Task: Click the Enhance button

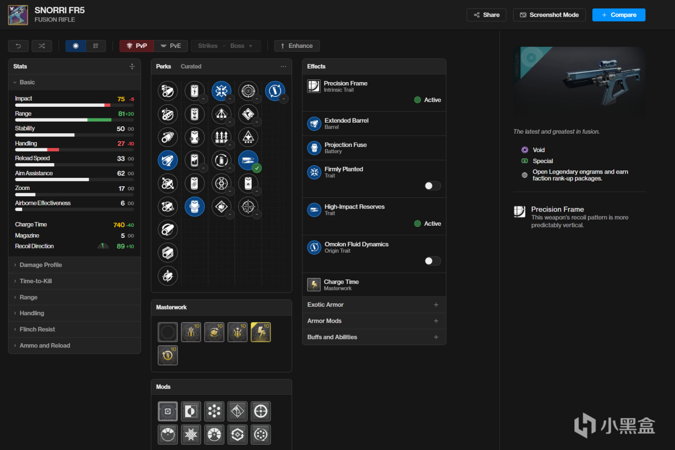Action: click(x=297, y=46)
